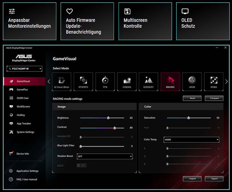Image resolution: width=232 pixels, height=192 pixels.
Task: Click the Saturation slider handle
Action: point(189,118)
